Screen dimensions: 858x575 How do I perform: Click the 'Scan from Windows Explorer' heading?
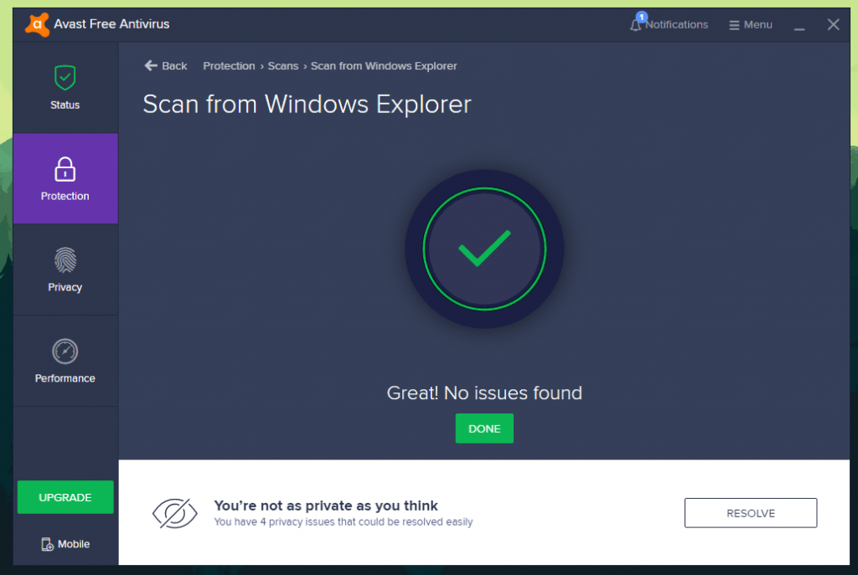click(307, 105)
